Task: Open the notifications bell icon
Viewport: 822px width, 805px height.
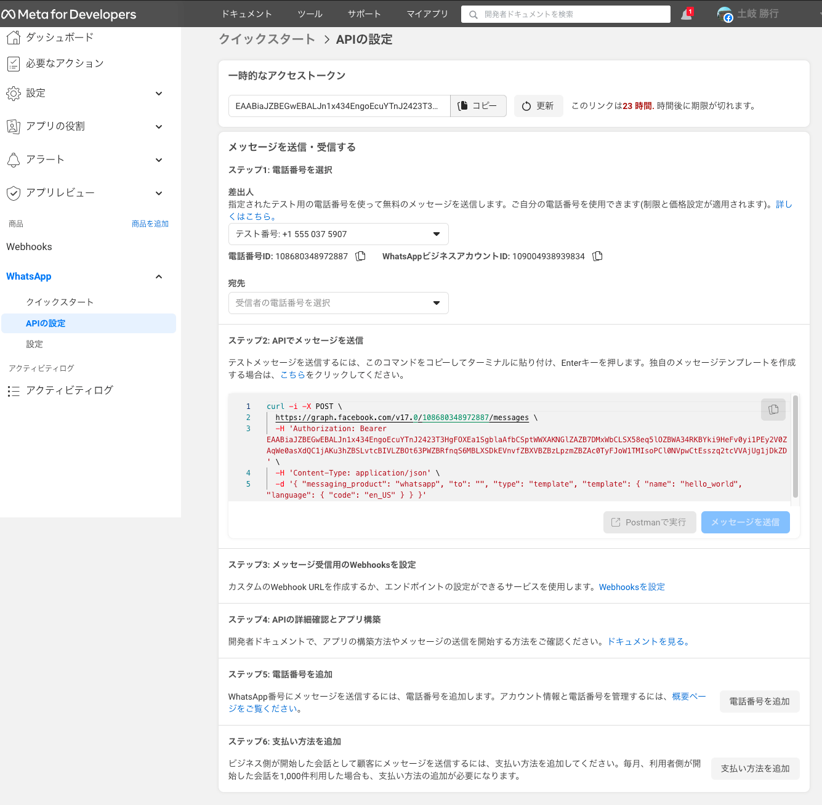Action: 687,14
